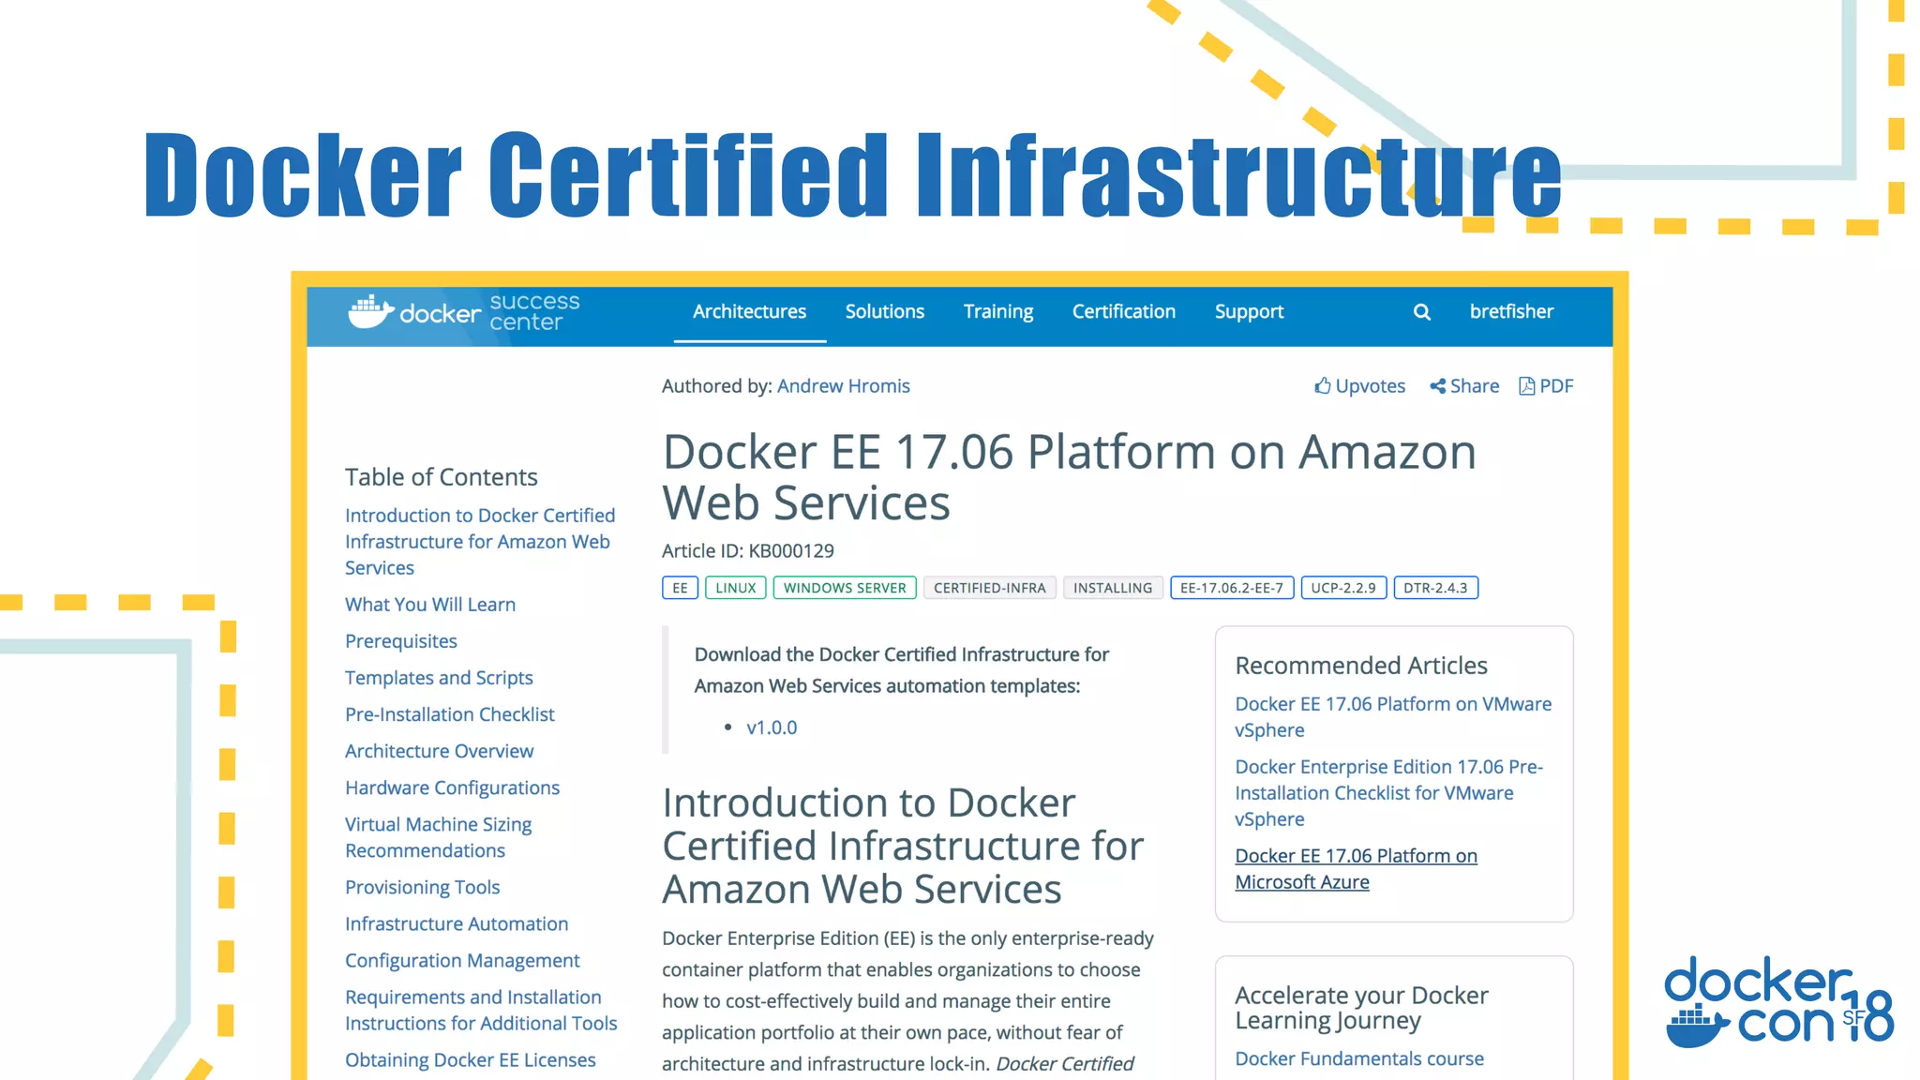
Task: Jump to Provisioning Tools section
Action: point(422,887)
